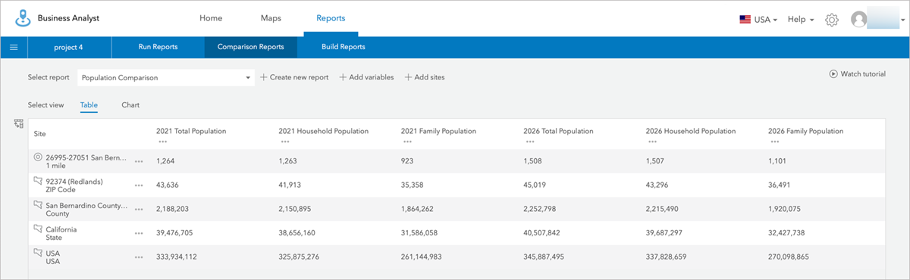Click the user profile avatar
Viewport: 910px width, 280px height.
coord(859,19)
